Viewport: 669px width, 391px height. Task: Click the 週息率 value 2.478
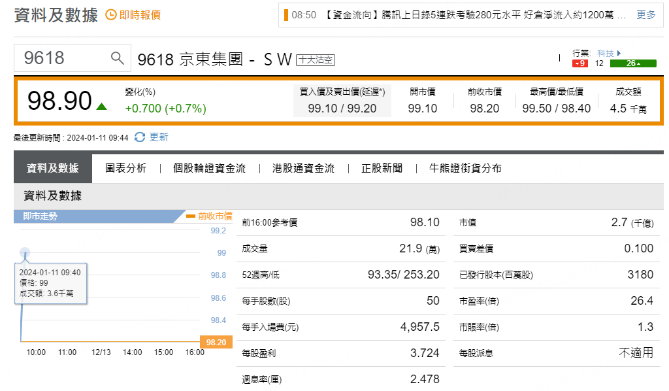pyautogui.click(x=425, y=379)
